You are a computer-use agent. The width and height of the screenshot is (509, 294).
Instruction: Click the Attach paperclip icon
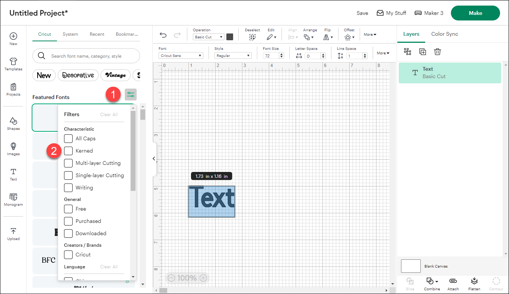point(453,284)
